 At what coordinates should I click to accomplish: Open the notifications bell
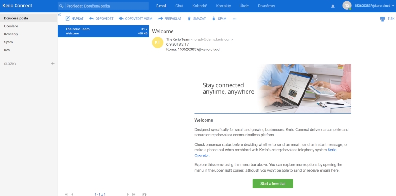coord(333,6)
